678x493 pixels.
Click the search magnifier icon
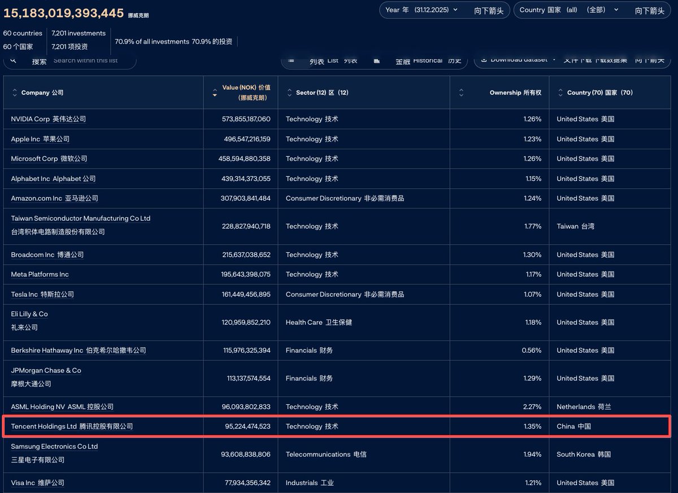point(14,60)
